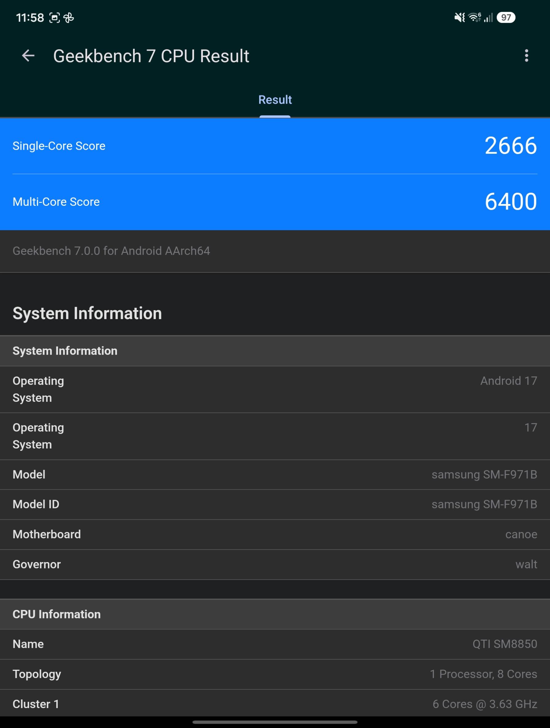This screenshot has height=728, width=550.
Task: Tap samsung SM-F971B in the Model row
Action: [484, 475]
